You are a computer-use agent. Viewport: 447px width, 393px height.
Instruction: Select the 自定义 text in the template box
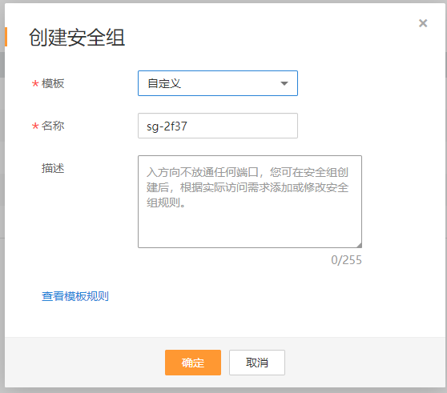click(164, 83)
